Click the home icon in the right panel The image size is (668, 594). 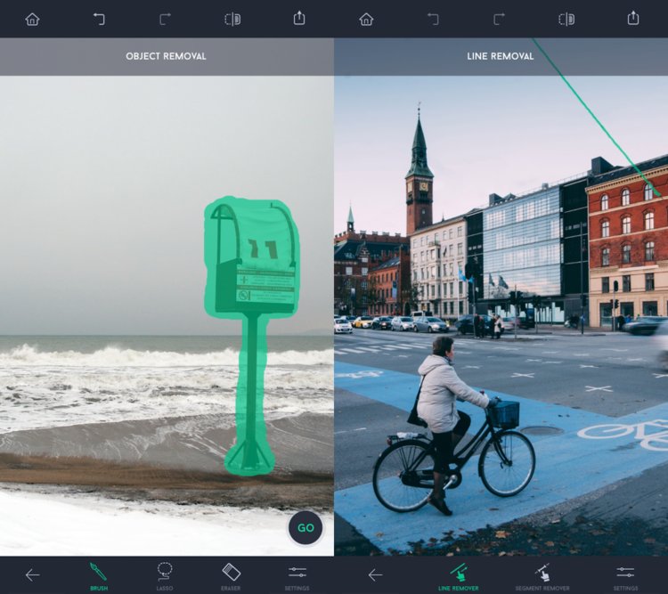pos(366,20)
